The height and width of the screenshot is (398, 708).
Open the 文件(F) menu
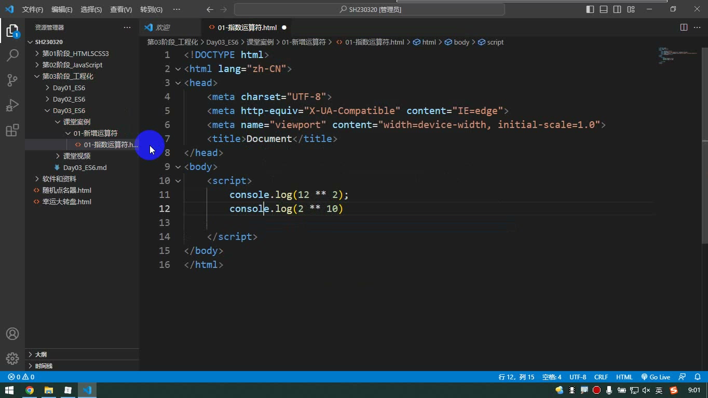[33, 9]
